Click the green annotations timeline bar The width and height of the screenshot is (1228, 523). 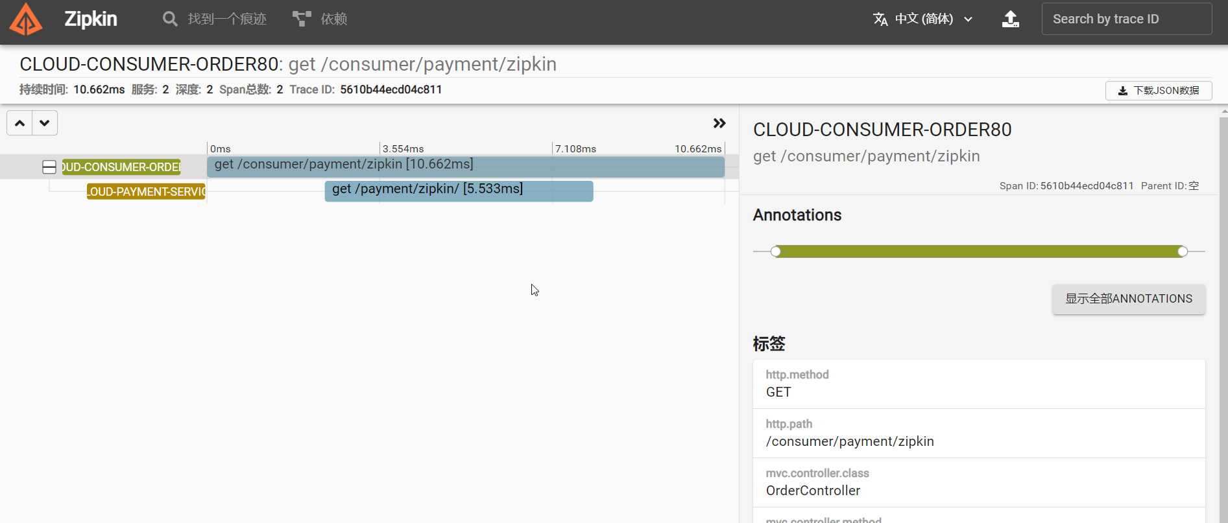click(x=979, y=251)
